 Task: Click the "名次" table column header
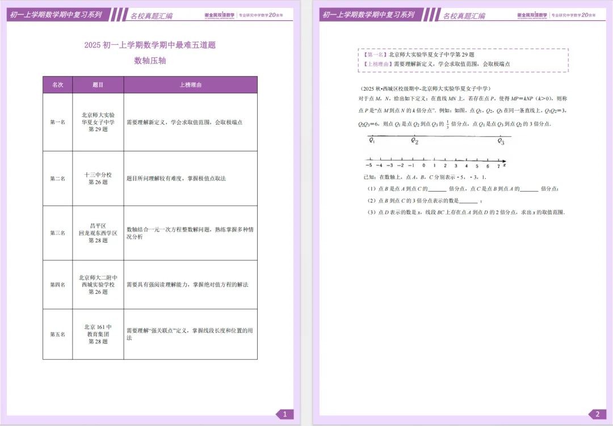pos(57,85)
